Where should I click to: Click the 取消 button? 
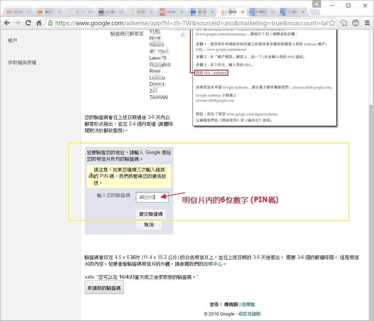coord(149,225)
